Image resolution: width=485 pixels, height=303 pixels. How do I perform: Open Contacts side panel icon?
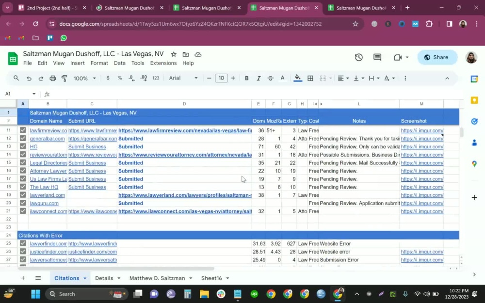click(x=474, y=143)
